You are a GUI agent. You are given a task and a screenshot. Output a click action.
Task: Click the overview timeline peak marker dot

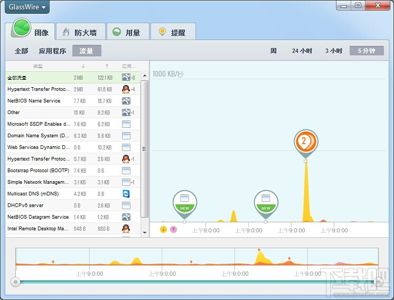coord(259,250)
